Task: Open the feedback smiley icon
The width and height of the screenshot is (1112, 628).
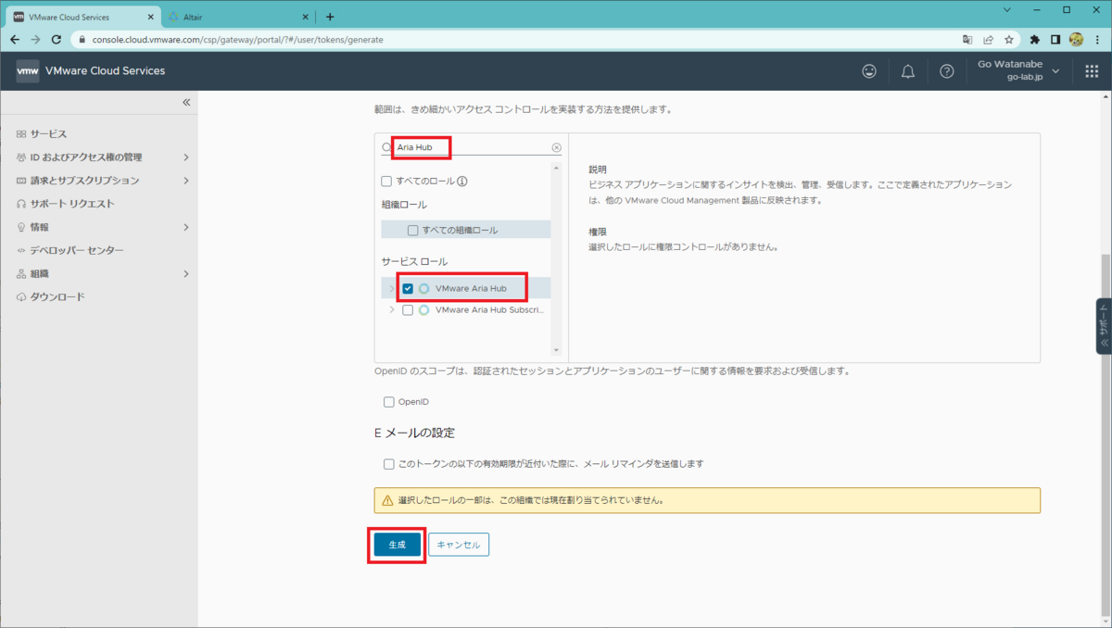Action: 869,71
